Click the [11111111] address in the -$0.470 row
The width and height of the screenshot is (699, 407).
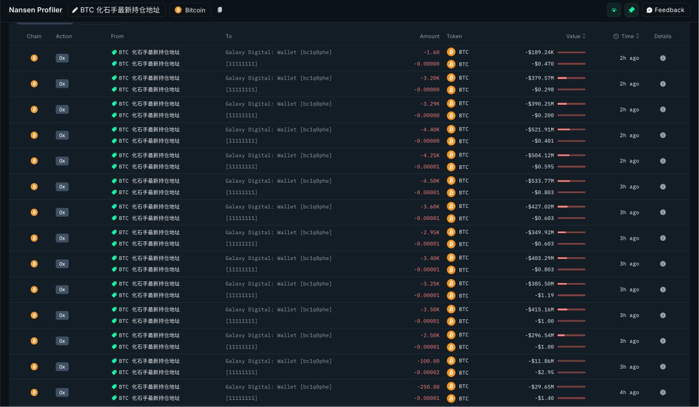click(x=241, y=64)
